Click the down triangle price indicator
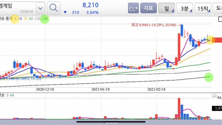The width and height of the screenshot is (222, 125). (x=65, y=12)
